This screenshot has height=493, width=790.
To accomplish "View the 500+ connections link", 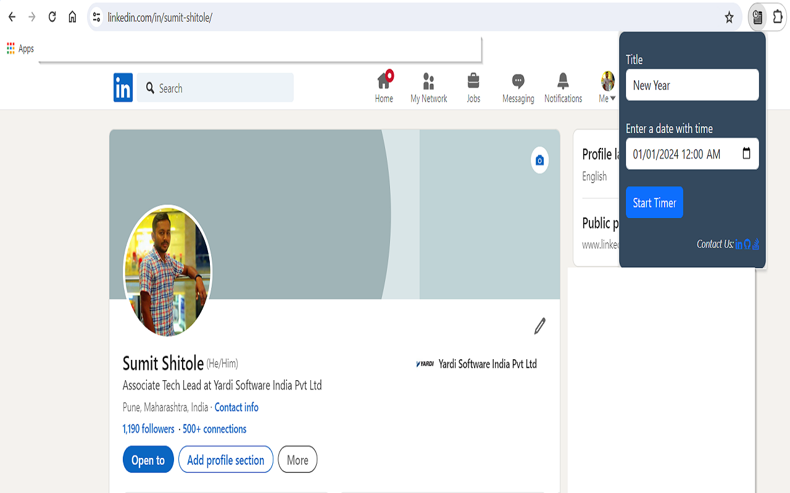I will tap(215, 429).
